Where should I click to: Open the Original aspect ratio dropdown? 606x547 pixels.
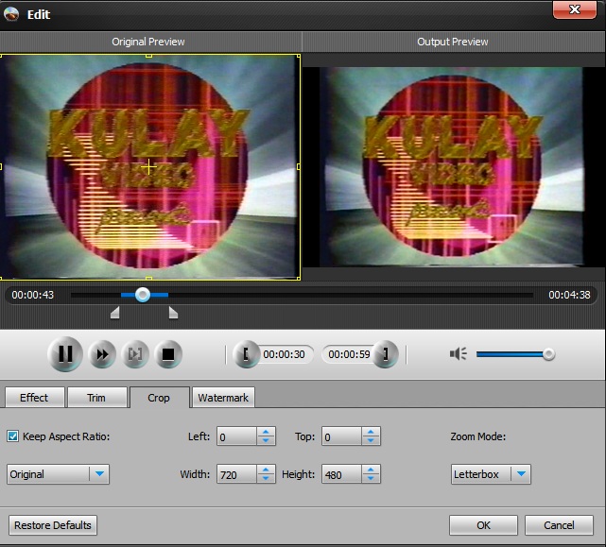coord(99,474)
